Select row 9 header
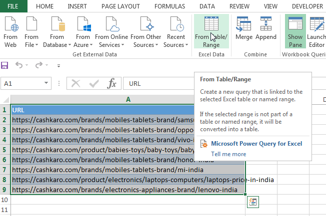 5,190
